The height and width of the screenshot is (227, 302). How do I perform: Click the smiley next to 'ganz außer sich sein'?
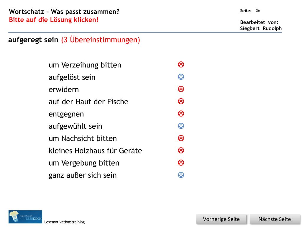click(x=181, y=175)
